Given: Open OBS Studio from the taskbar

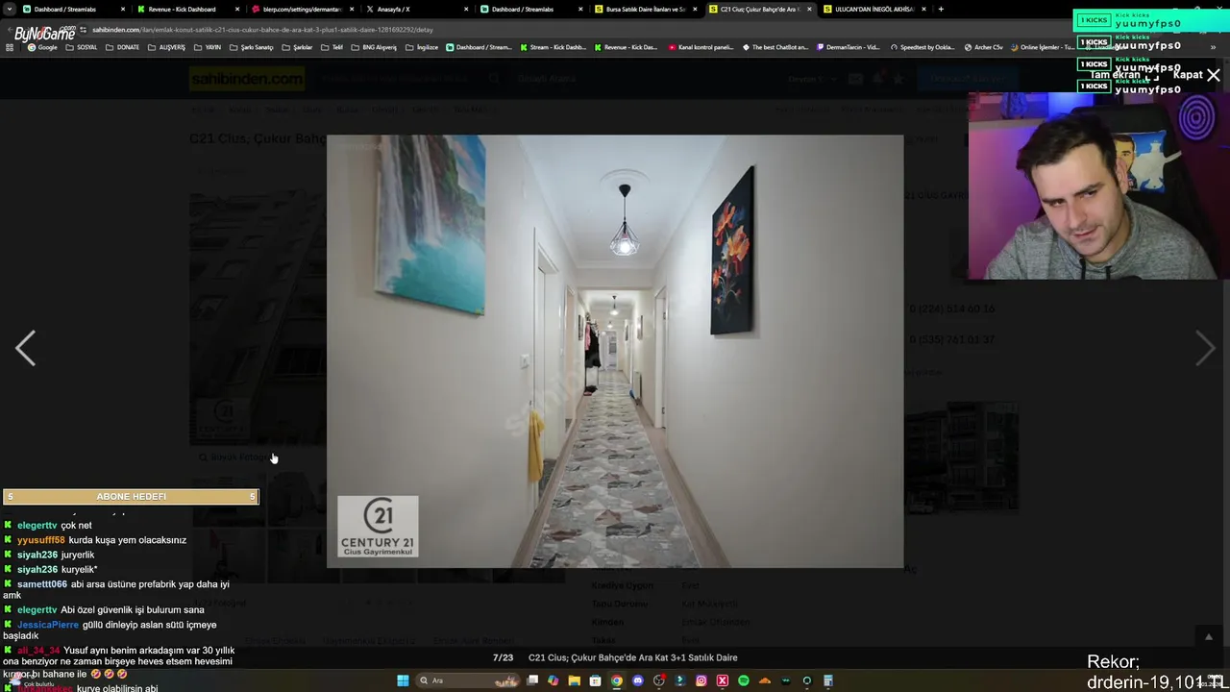Looking at the screenshot, I should tap(659, 680).
